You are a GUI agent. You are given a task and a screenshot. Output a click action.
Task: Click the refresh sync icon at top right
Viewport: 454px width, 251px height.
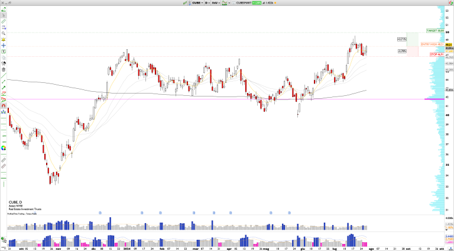click(x=450, y=3)
